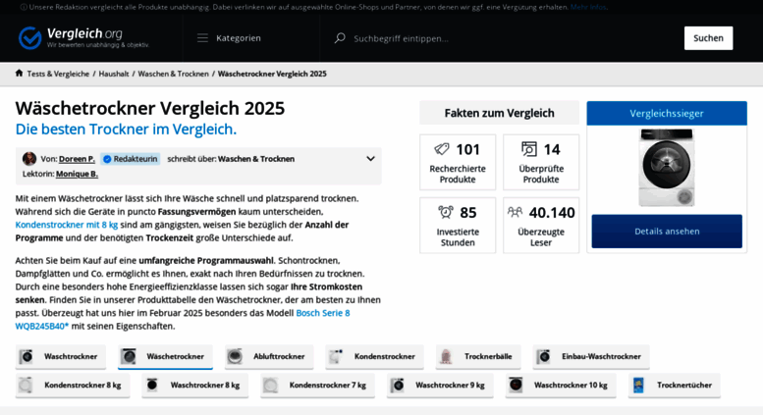Open the Bosch Serie 8 WQB245B40 link
Image resolution: width=763 pixels, height=415 pixels.
(183, 319)
